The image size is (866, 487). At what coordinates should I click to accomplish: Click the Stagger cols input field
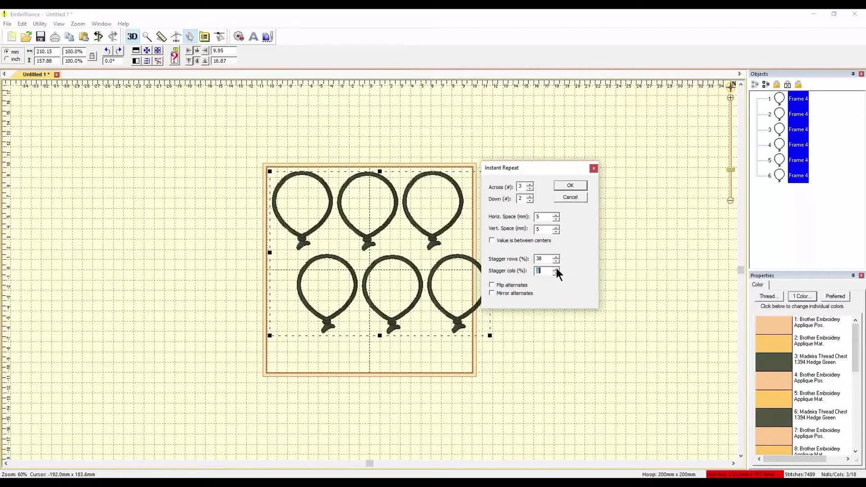point(543,271)
